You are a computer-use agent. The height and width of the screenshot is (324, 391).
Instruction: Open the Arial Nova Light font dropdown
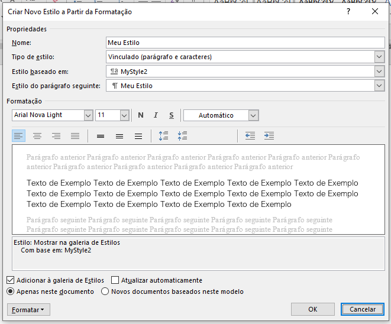(x=88, y=115)
